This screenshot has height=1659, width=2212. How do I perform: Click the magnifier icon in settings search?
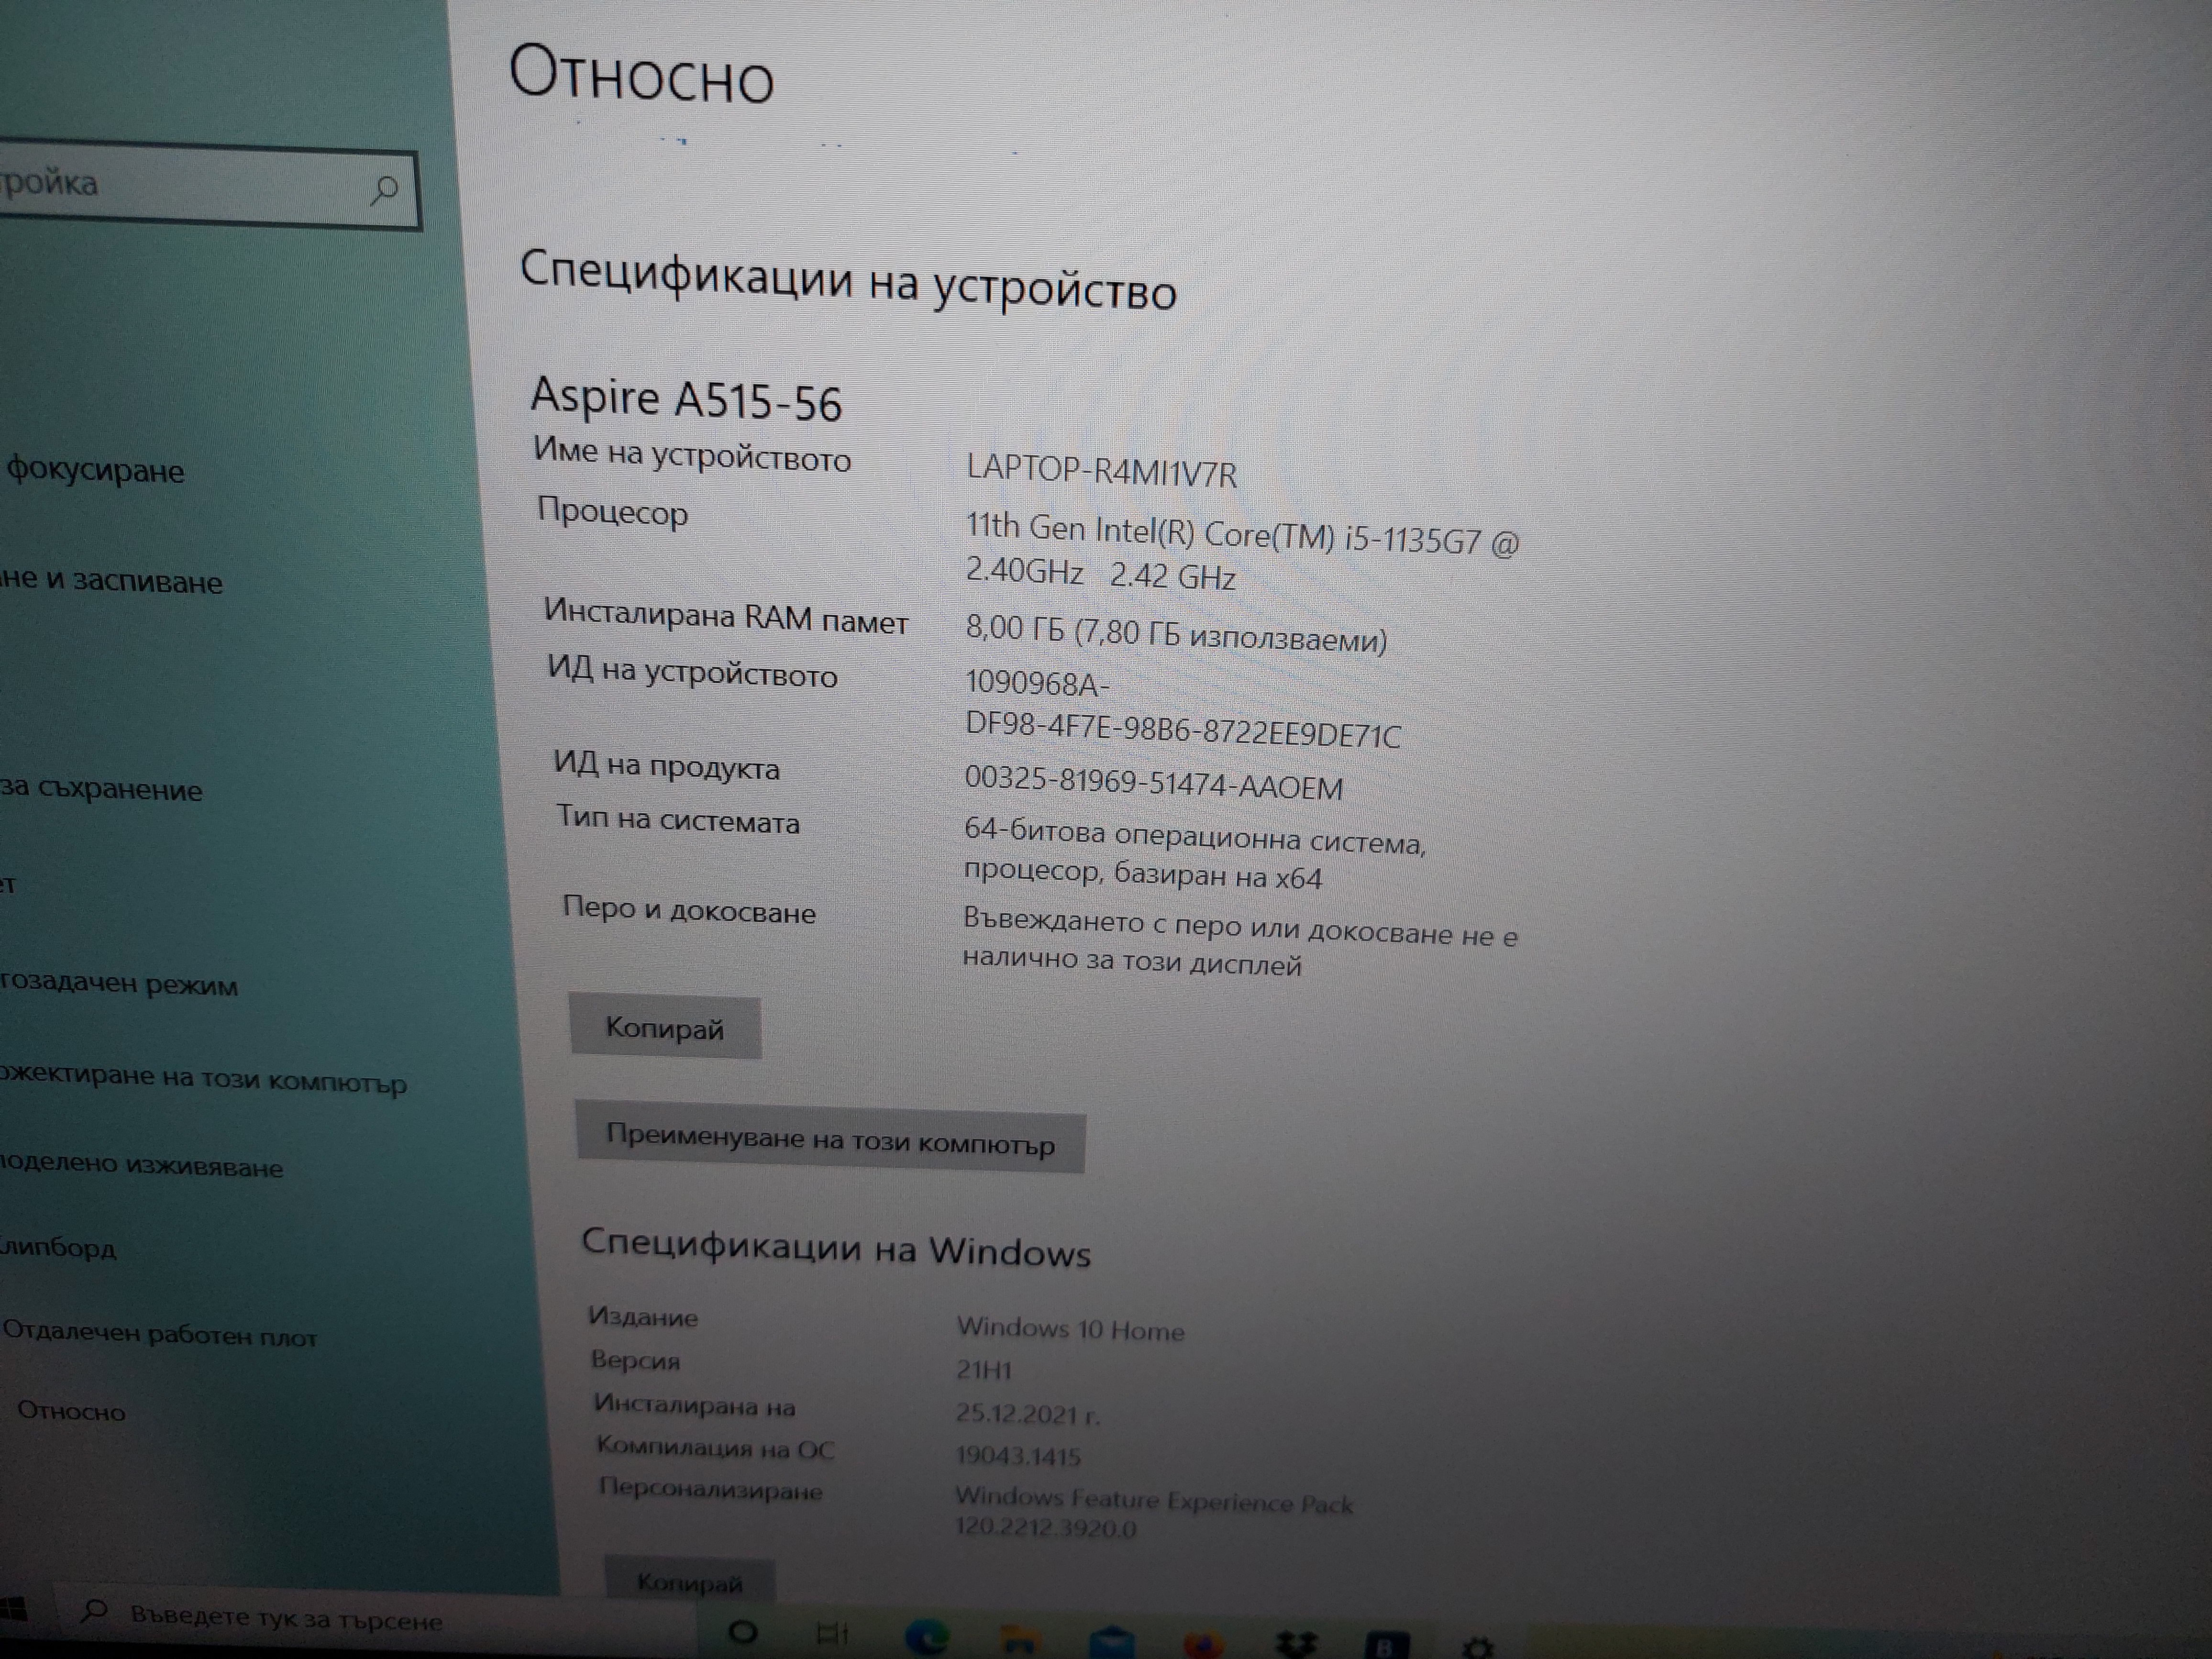tap(384, 190)
